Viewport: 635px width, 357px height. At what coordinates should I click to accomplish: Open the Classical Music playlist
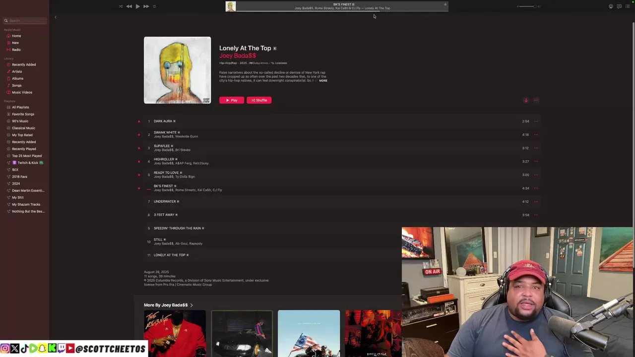(23, 128)
